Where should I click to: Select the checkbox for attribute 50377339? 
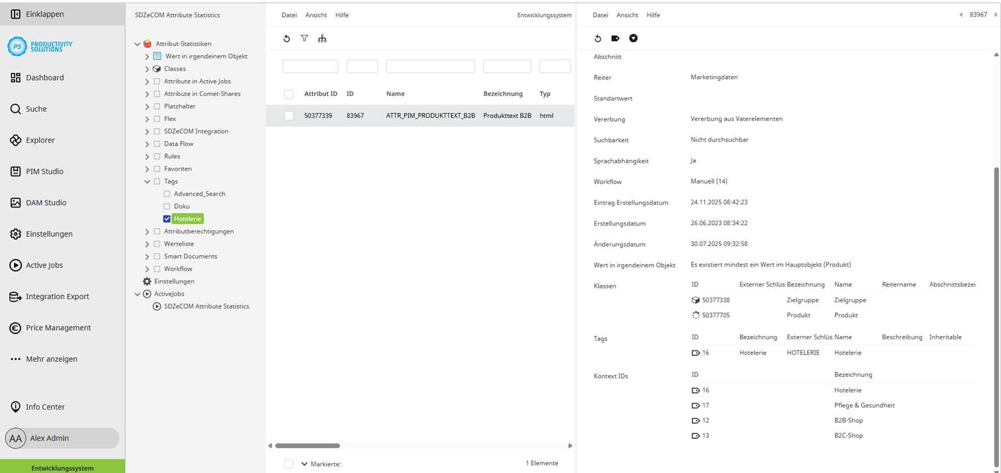click(289, 115)
